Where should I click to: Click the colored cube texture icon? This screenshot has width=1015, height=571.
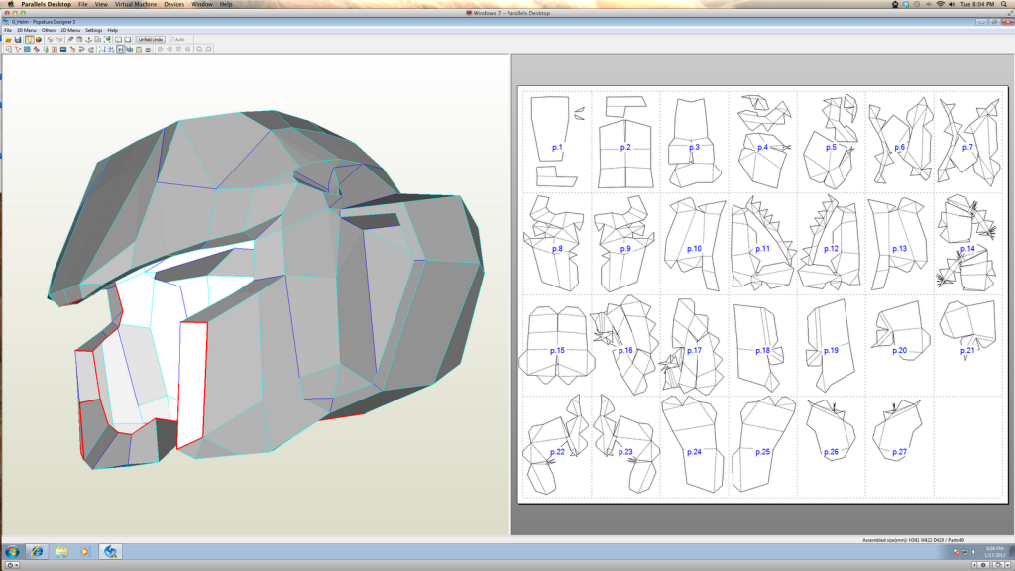pos(39,40)
